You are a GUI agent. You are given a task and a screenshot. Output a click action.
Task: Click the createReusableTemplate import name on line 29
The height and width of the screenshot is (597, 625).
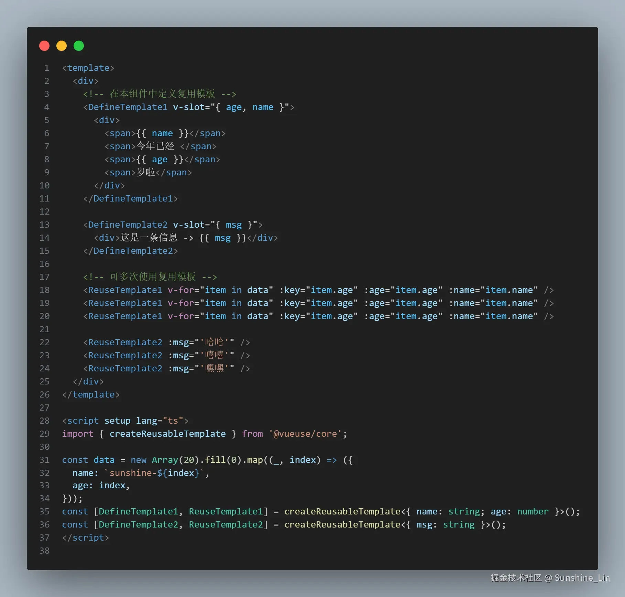coord(168,434)
